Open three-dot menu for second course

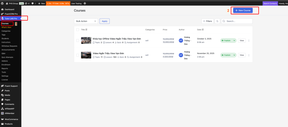249,55
